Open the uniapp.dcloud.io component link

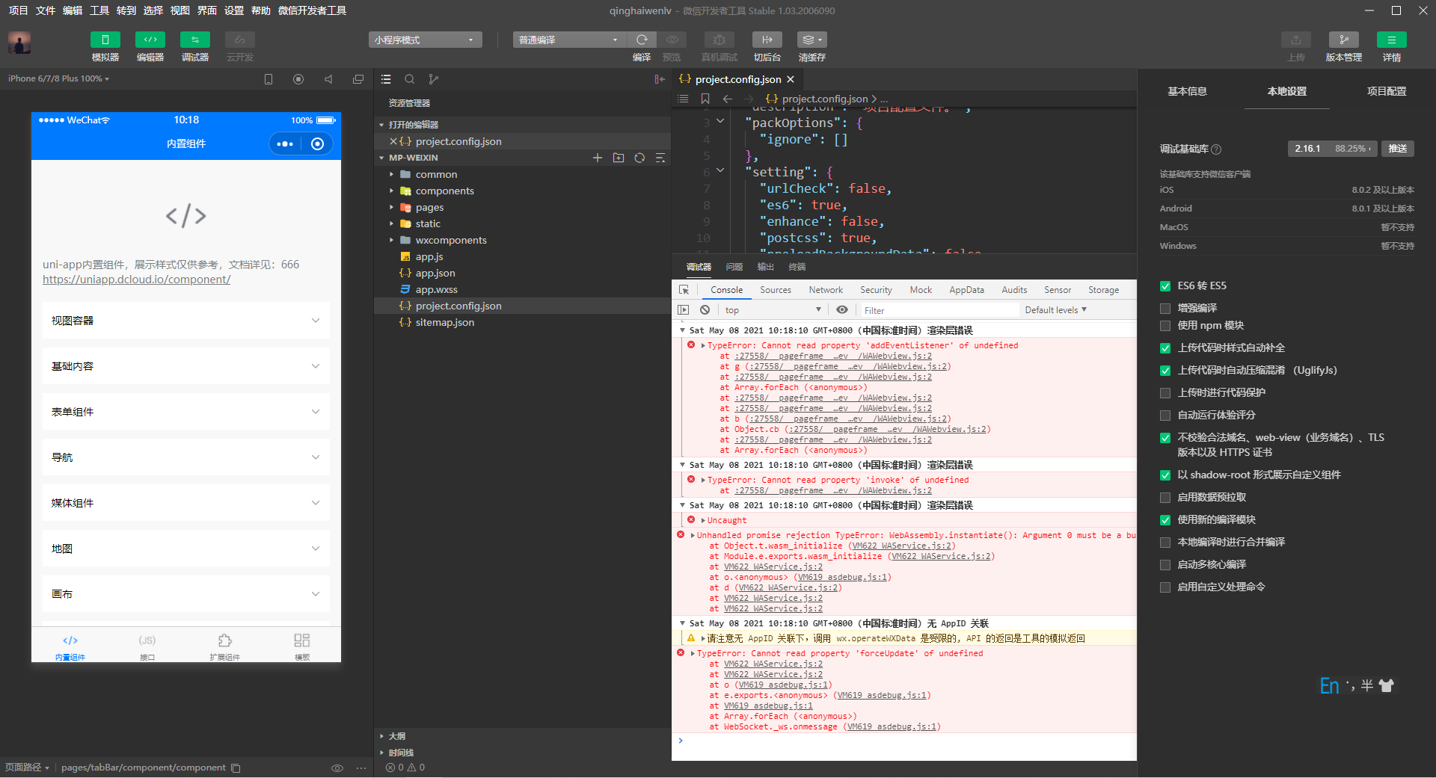tap(136, 280)
